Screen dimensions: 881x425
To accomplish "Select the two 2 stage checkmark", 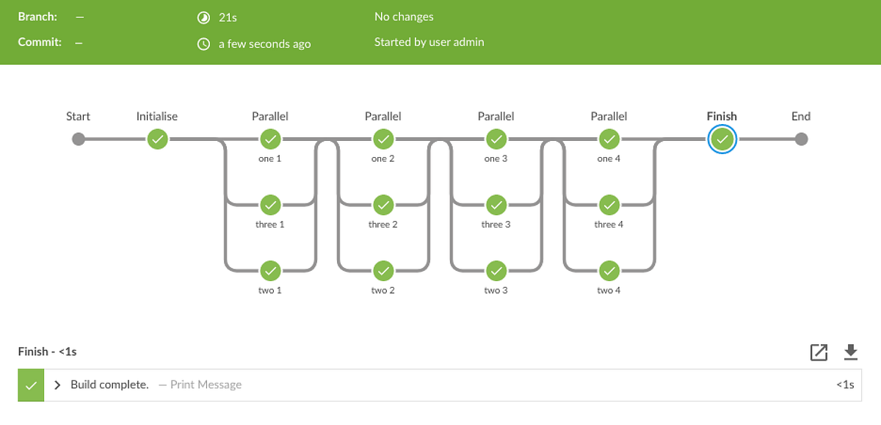I will point(383,270).
